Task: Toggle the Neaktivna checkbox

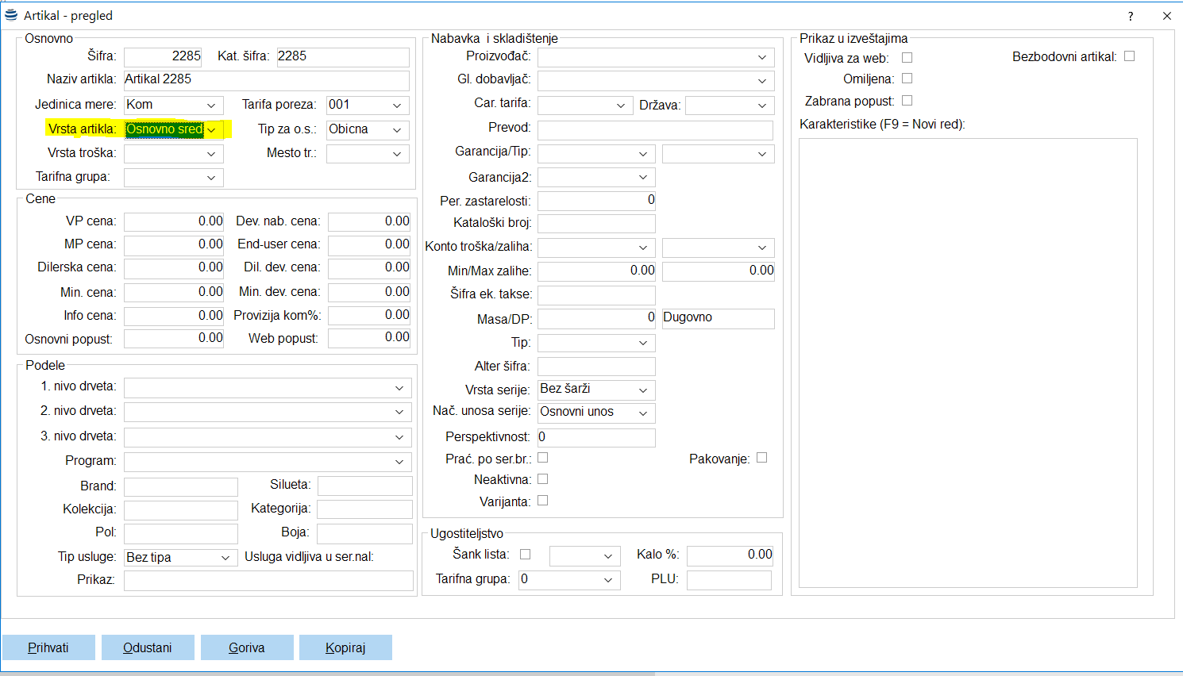Action: point(543,479)
